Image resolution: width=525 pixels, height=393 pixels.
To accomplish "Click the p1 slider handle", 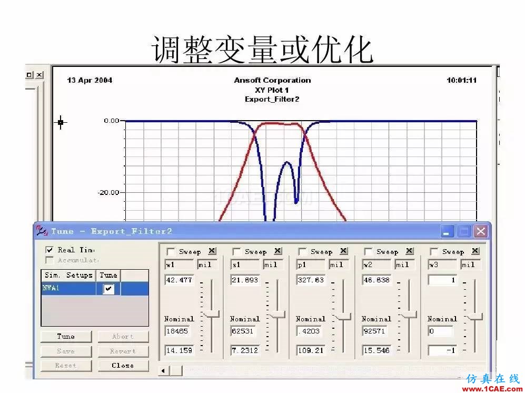I will (343, 316).
